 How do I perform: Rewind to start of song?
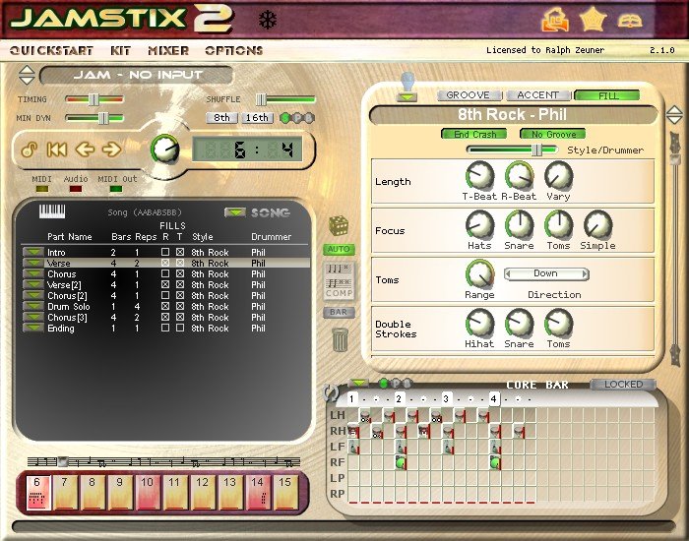57,150
